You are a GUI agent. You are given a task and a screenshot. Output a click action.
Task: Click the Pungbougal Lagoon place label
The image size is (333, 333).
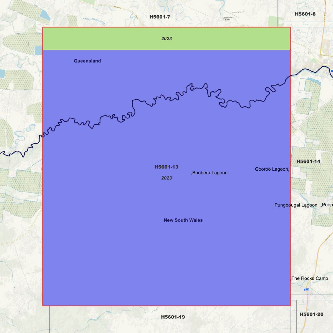pos(296,205)
